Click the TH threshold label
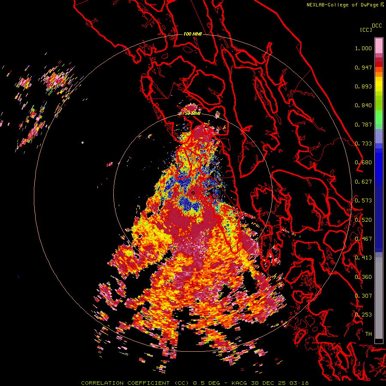The height and width of the screenshot is (386, 386). (368, 334)
